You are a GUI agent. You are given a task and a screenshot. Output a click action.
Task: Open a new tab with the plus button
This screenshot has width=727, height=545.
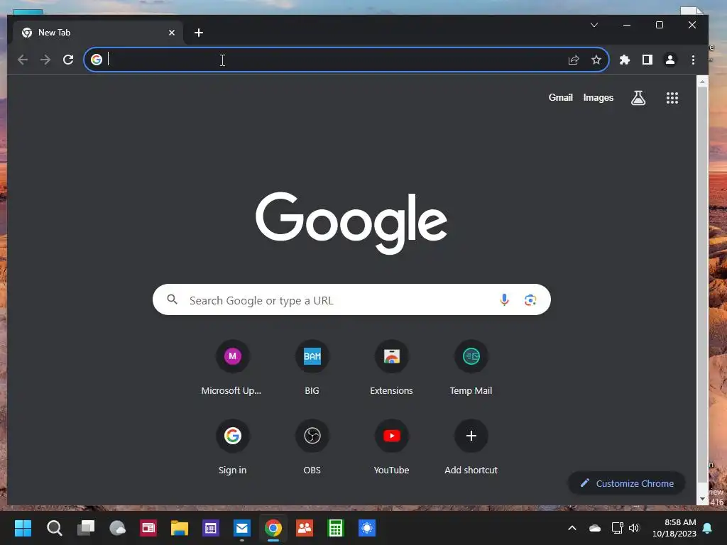coord(199,33)
